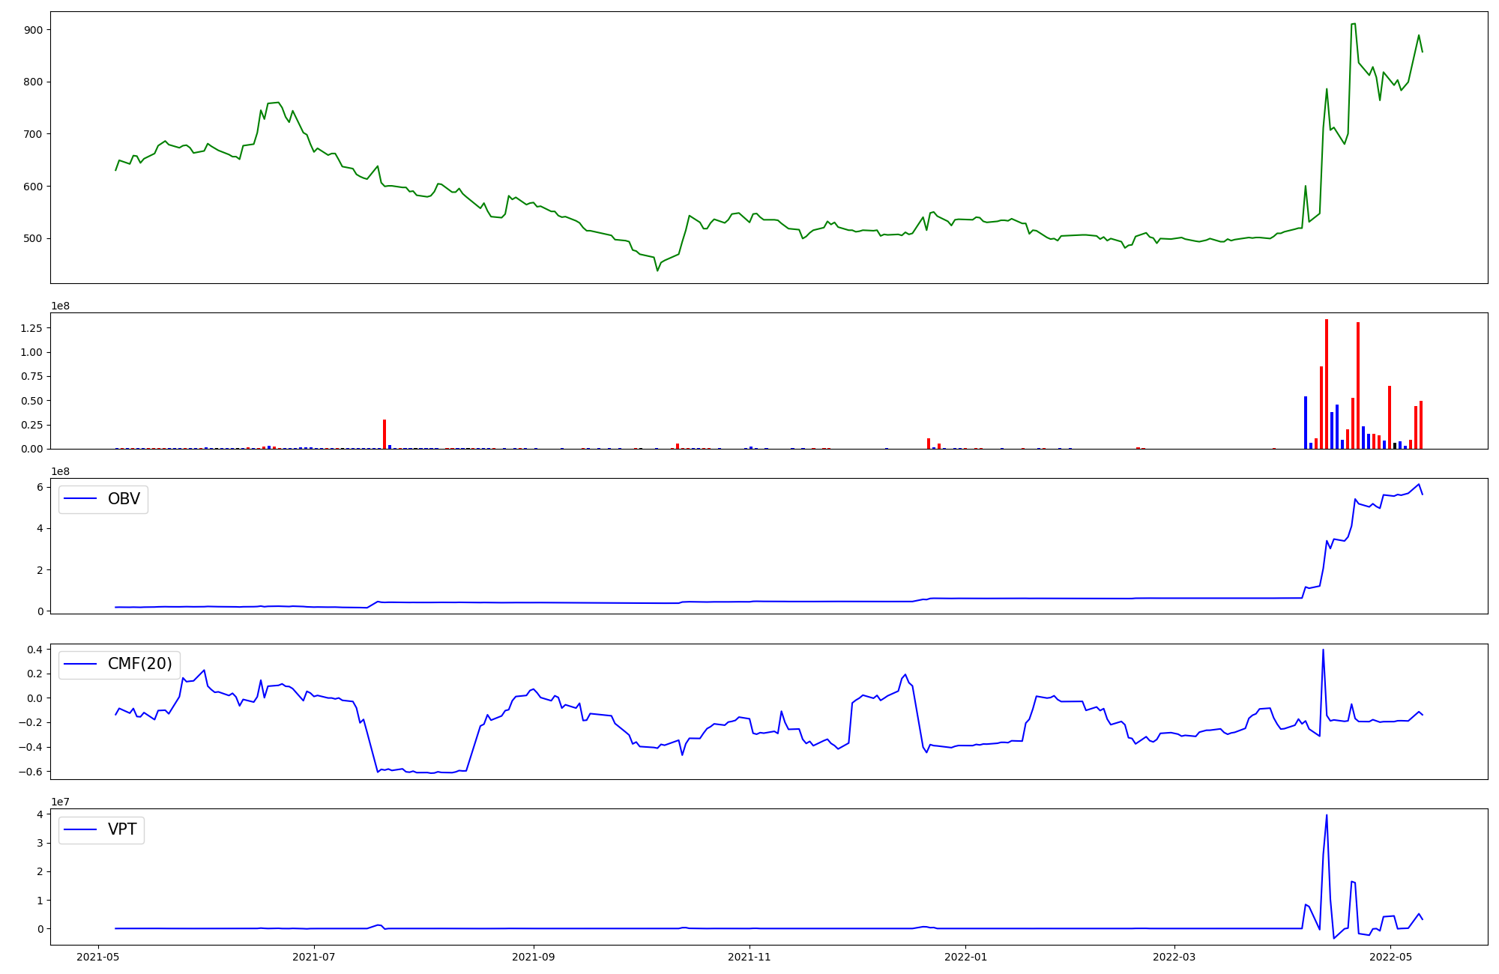Click the VPT legend label
The width and height of the screenshot is (1499, 974).
(x=122, y=829)
